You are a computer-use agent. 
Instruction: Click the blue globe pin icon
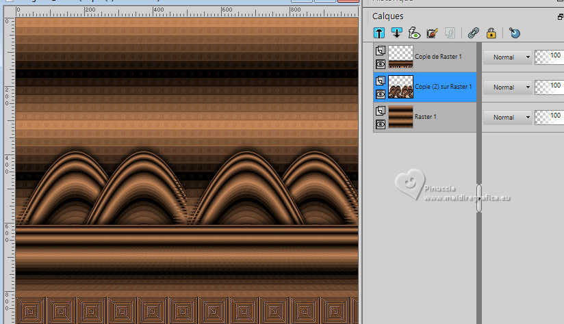pyautogui.click(x=515, y=32)
